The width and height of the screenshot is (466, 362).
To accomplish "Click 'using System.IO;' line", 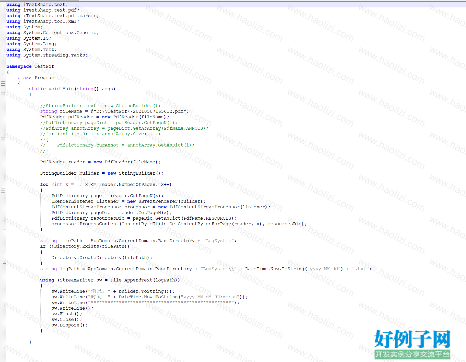I will tap(29, 38).
